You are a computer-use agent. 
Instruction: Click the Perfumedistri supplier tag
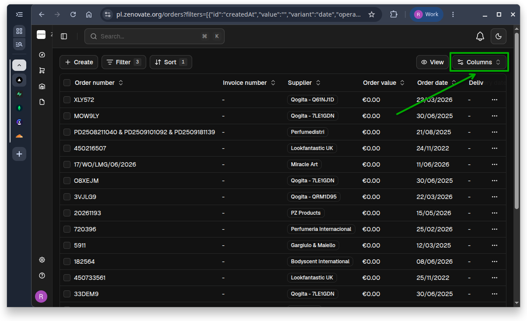(308, 132)
